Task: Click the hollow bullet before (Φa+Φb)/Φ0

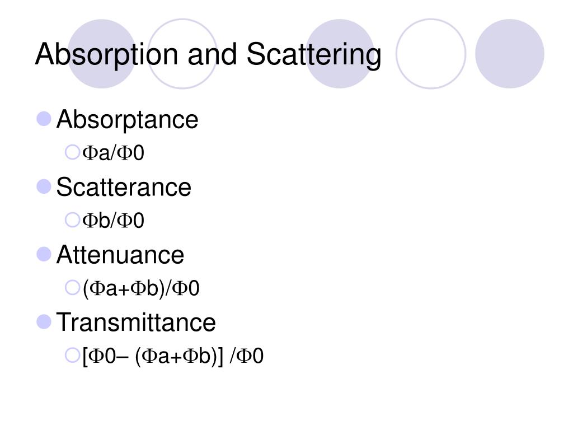Action: click(x=72, y=288)
